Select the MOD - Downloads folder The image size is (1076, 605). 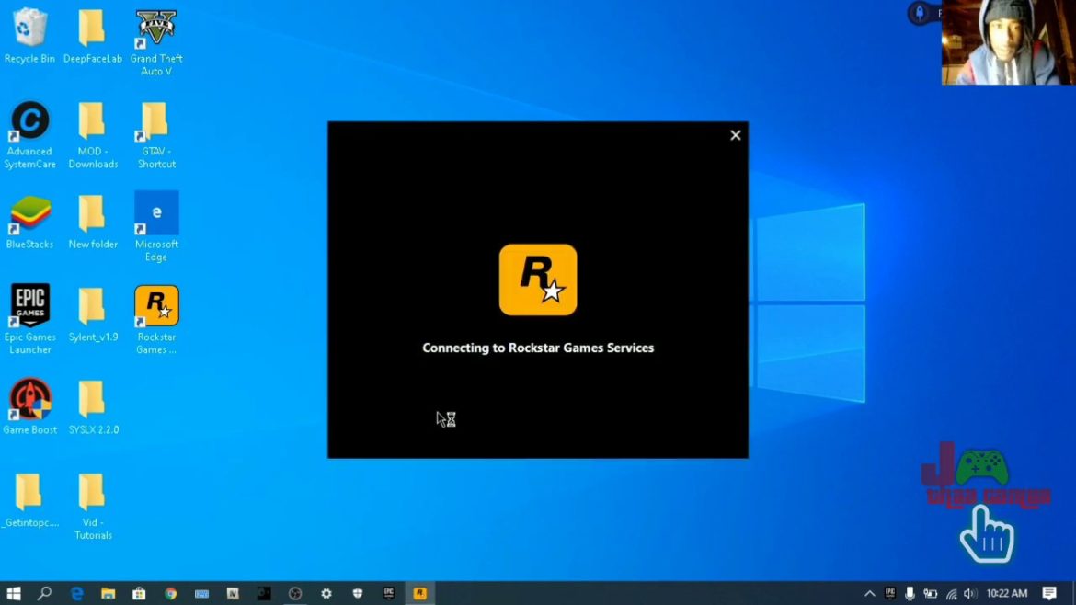point(92,121)
